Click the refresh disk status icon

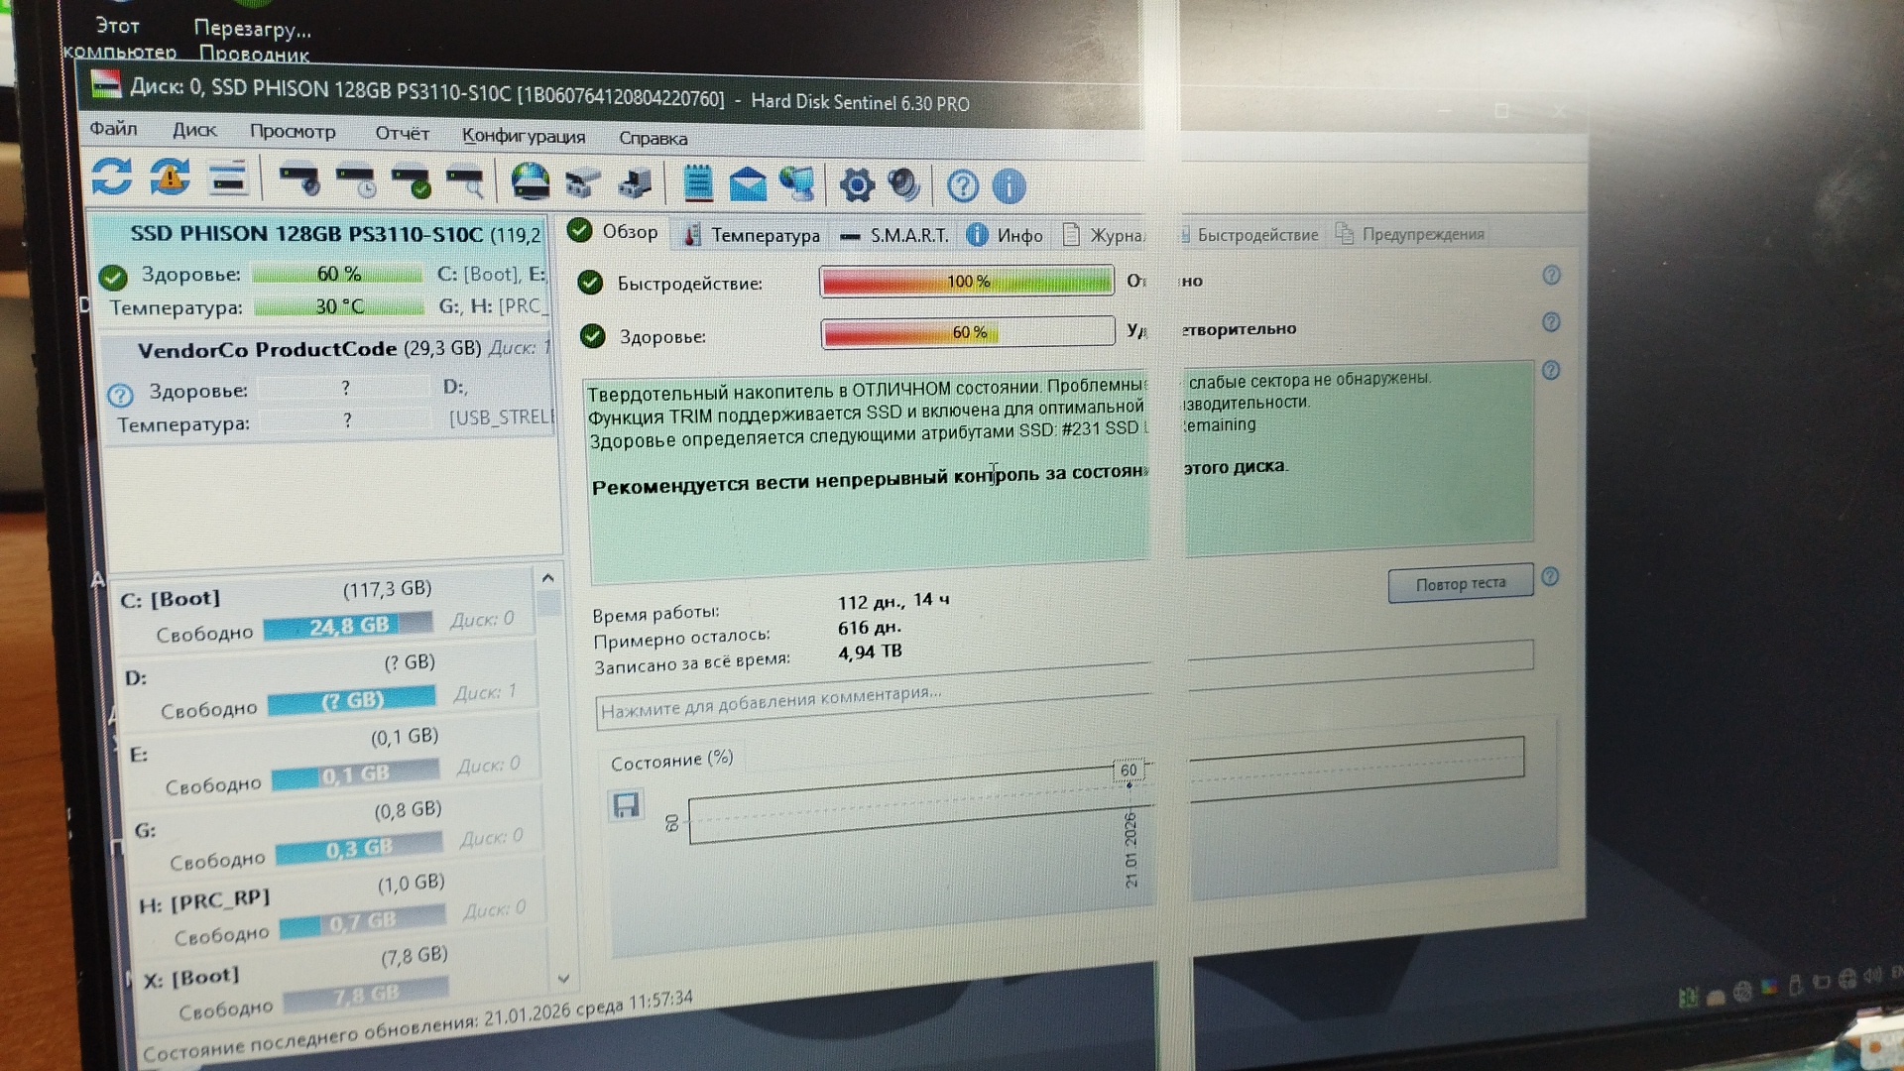point(111,177)
